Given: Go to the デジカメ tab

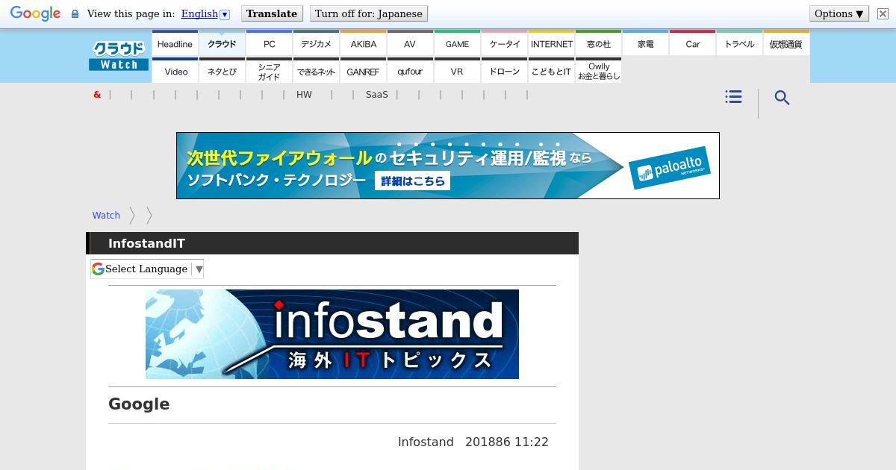Looking at the screenshot, I should 316,43.
